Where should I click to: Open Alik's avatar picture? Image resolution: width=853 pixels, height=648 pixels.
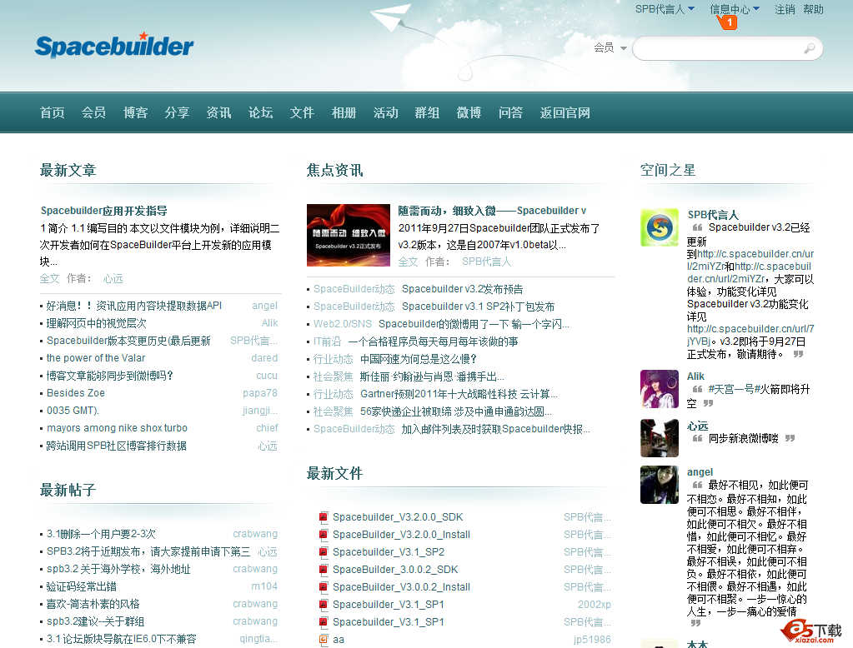pos(660,389)
